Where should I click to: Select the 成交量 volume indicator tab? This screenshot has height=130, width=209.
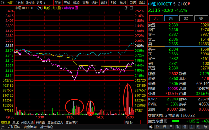point(6,122)
